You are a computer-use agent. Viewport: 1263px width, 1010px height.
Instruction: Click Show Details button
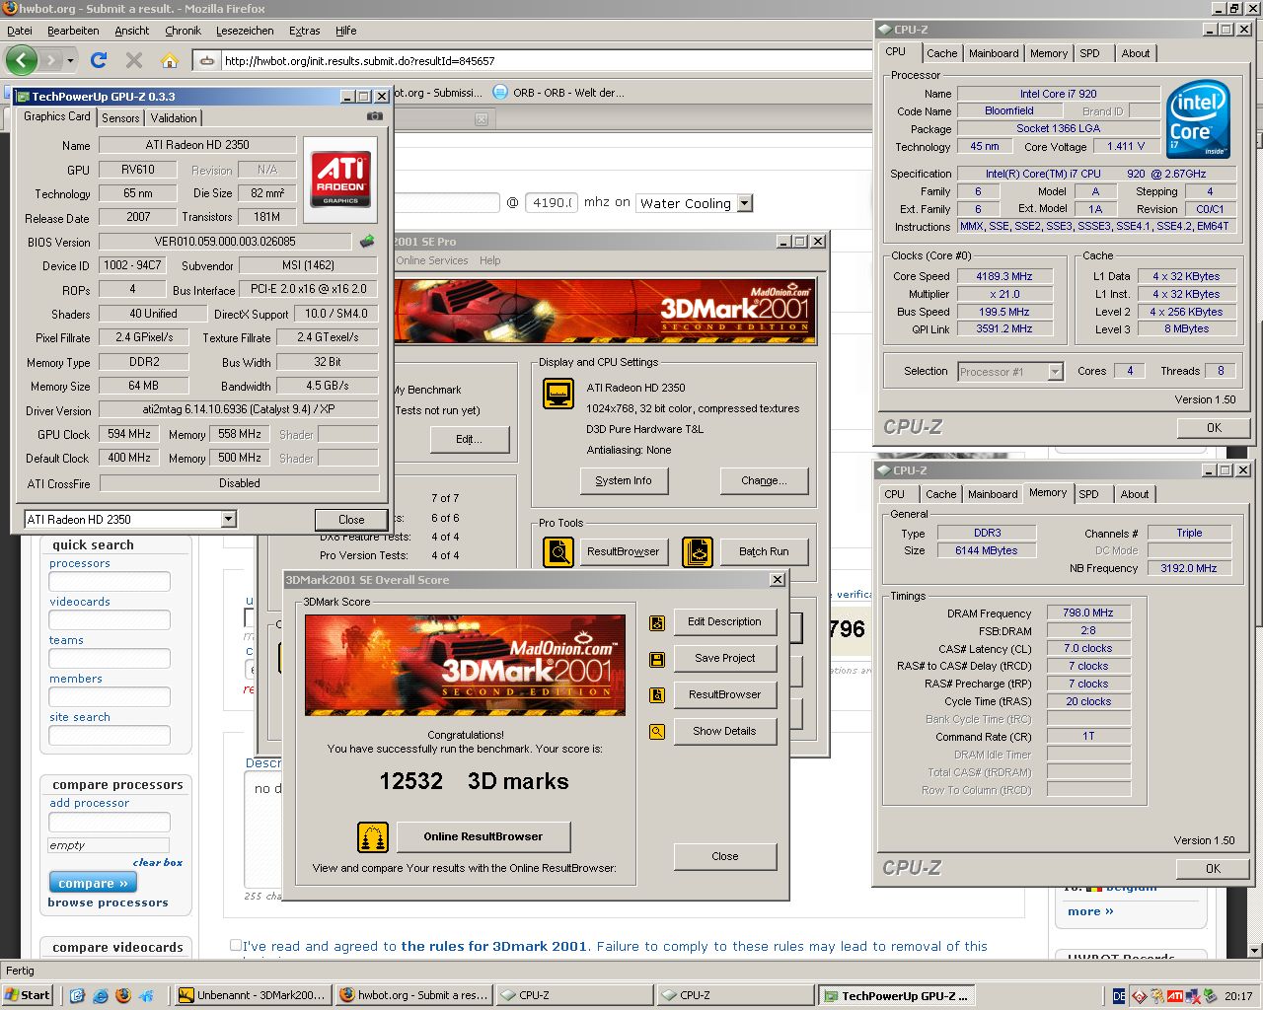point(724,731)
